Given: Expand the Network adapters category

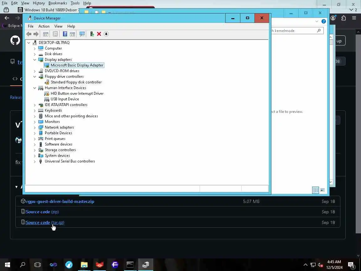Looking at the screenshot, I should click(x=34, y=127).
